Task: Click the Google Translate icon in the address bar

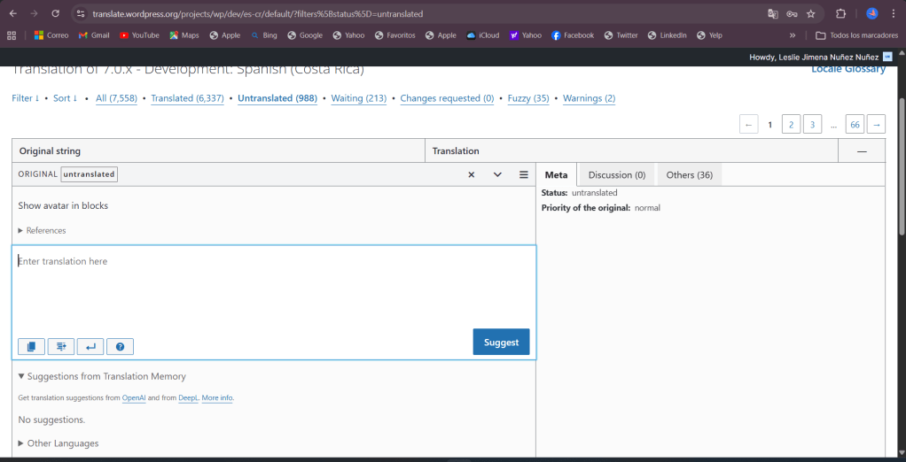Action: point(773,14)
